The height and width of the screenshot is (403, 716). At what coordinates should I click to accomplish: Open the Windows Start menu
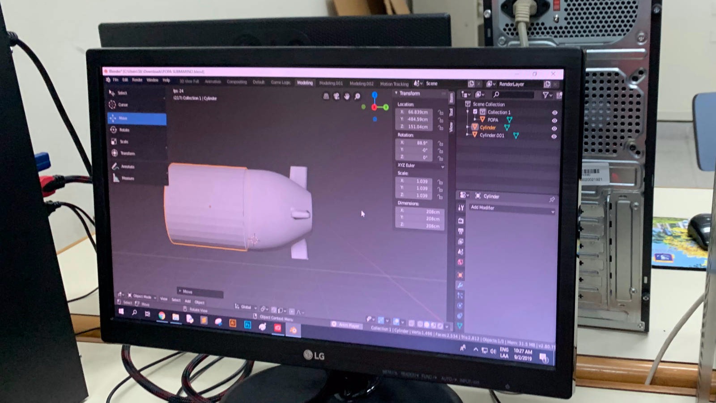point(121,311)
